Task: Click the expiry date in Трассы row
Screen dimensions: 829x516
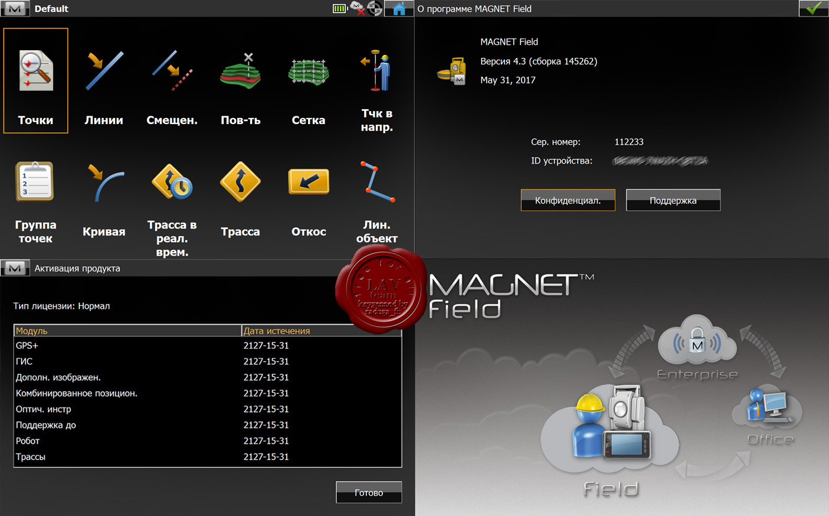Action: 266,457
